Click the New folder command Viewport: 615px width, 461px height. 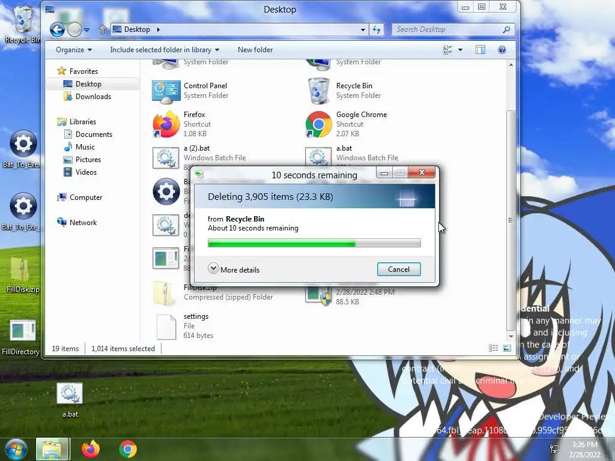pyautogui.click(x=255, y=50)
